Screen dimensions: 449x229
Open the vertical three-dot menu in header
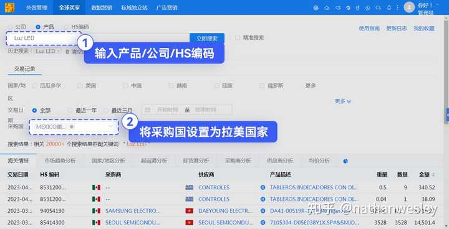click(397, 7)
